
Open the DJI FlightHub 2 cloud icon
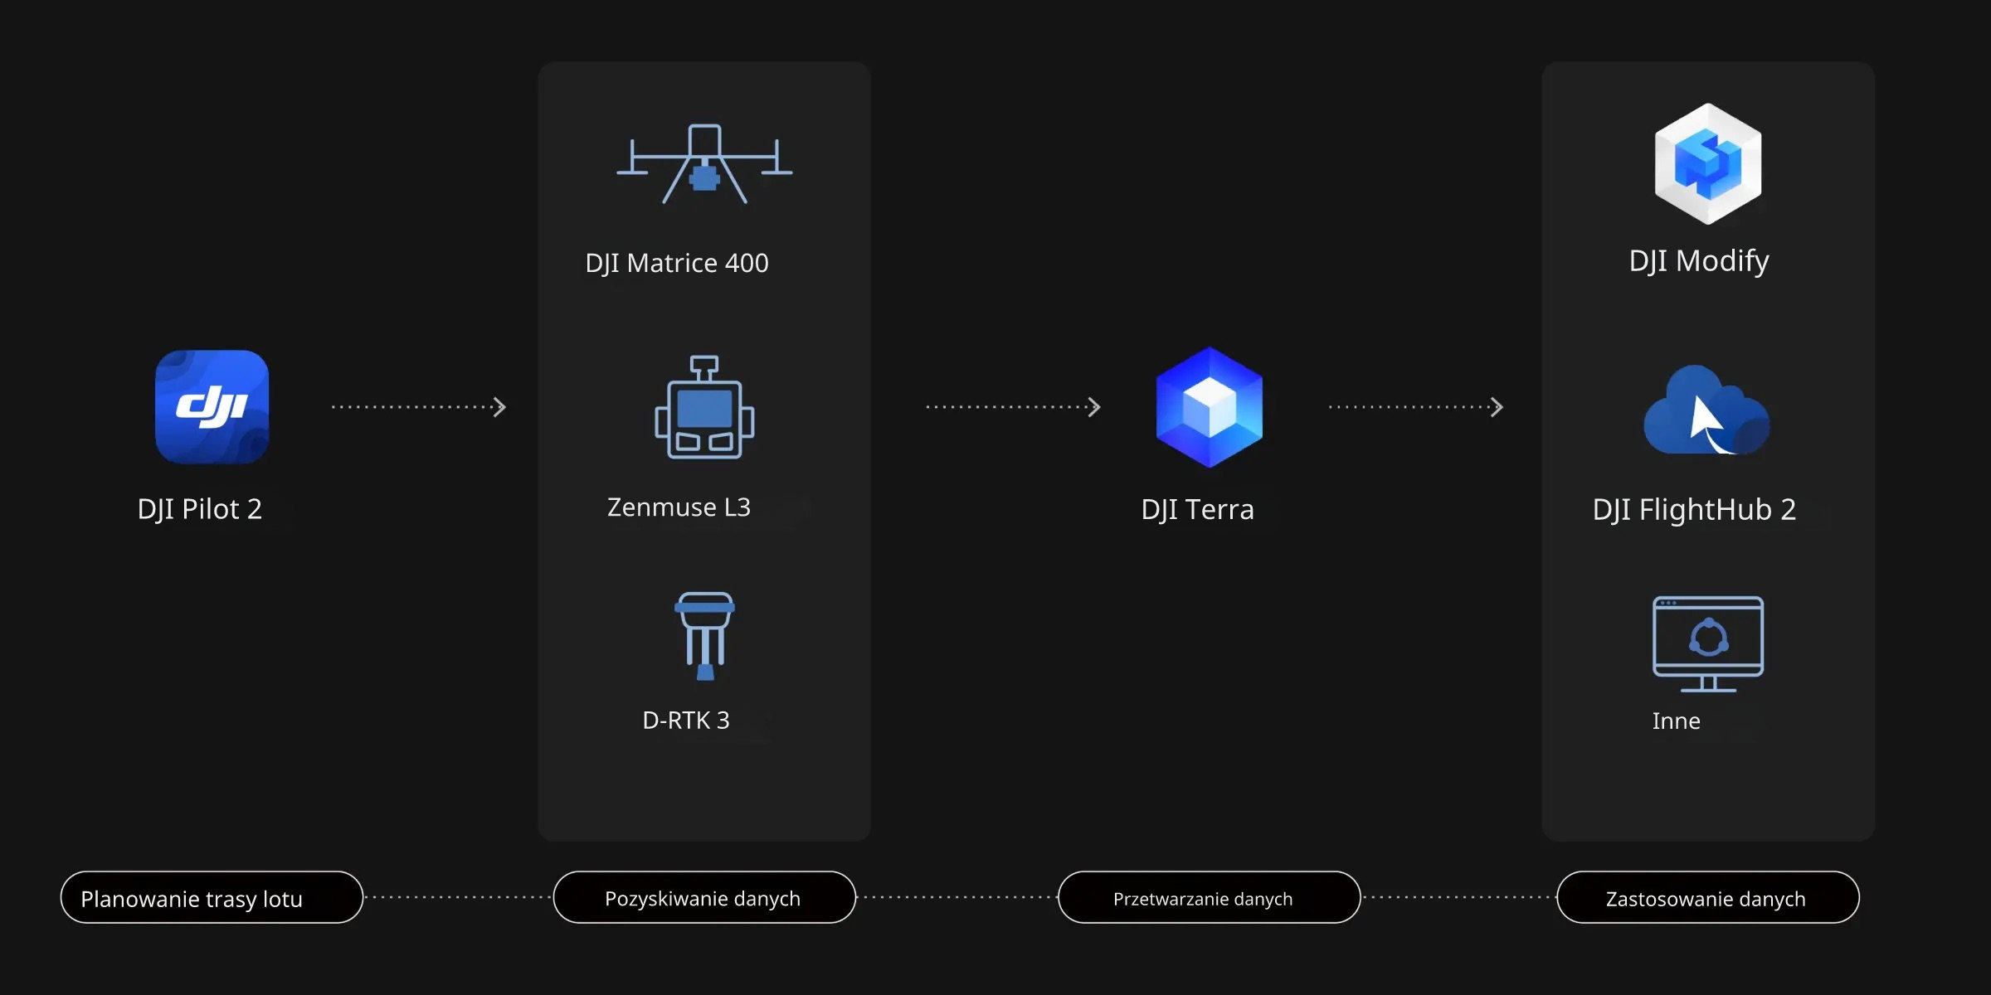[1706, 411]
